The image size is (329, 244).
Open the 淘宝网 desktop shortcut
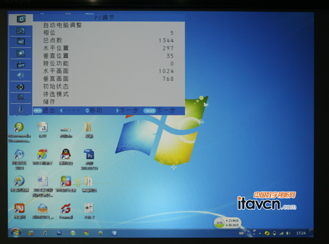[x=19, y=211]
